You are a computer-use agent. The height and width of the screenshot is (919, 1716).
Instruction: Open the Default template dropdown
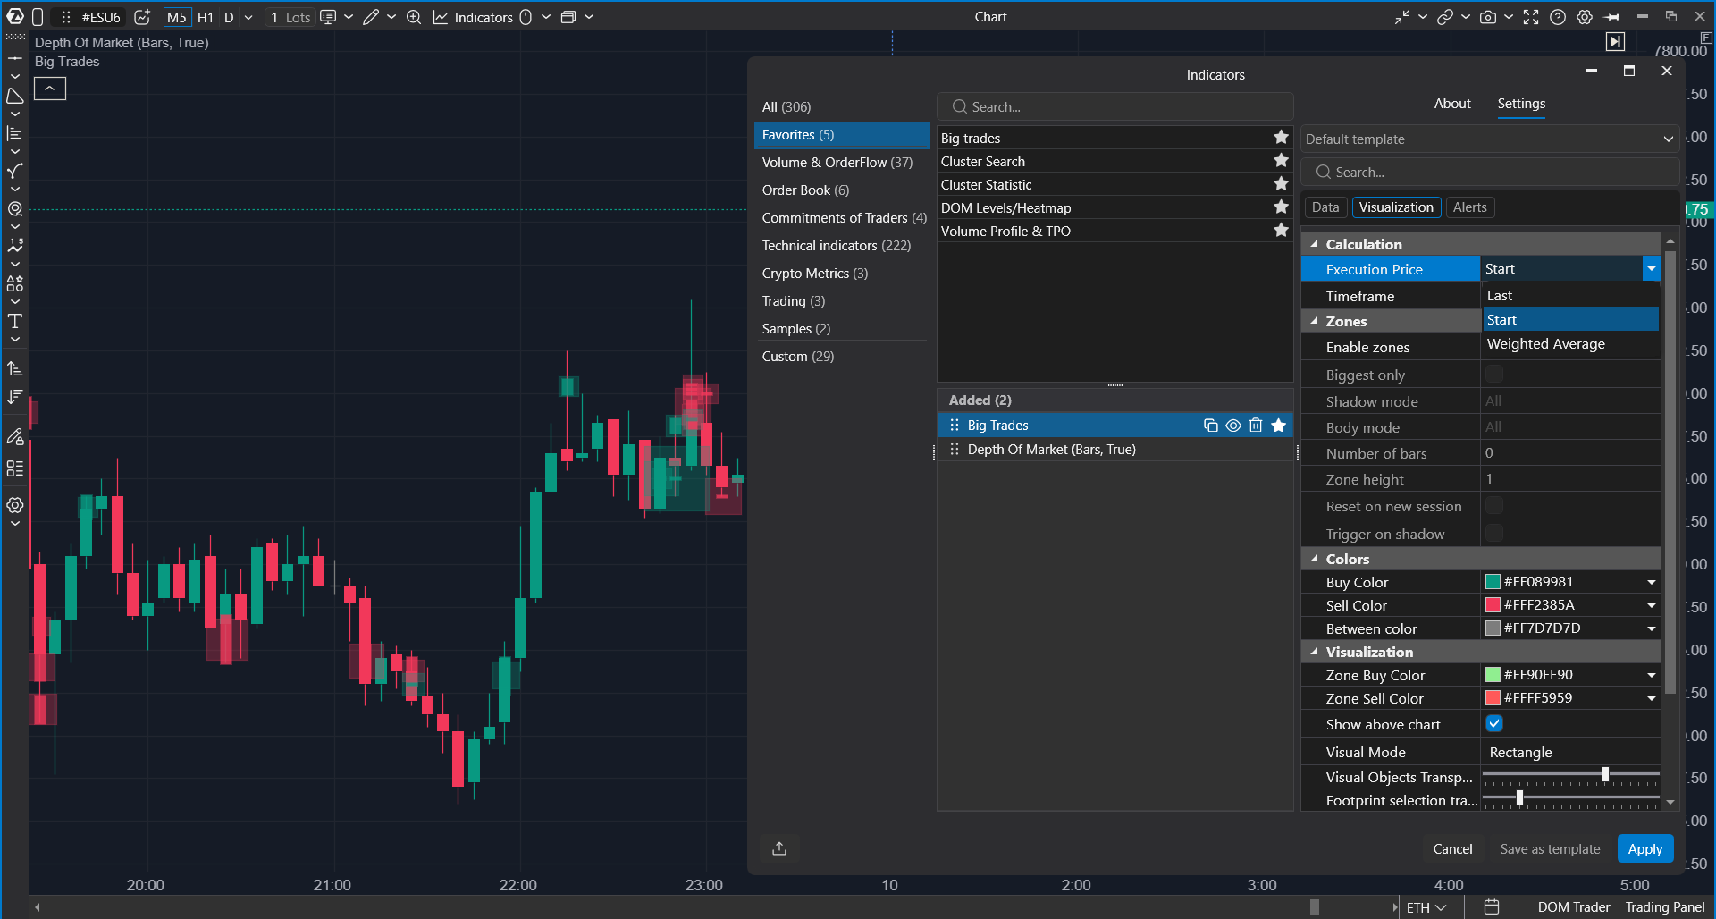1490,139
